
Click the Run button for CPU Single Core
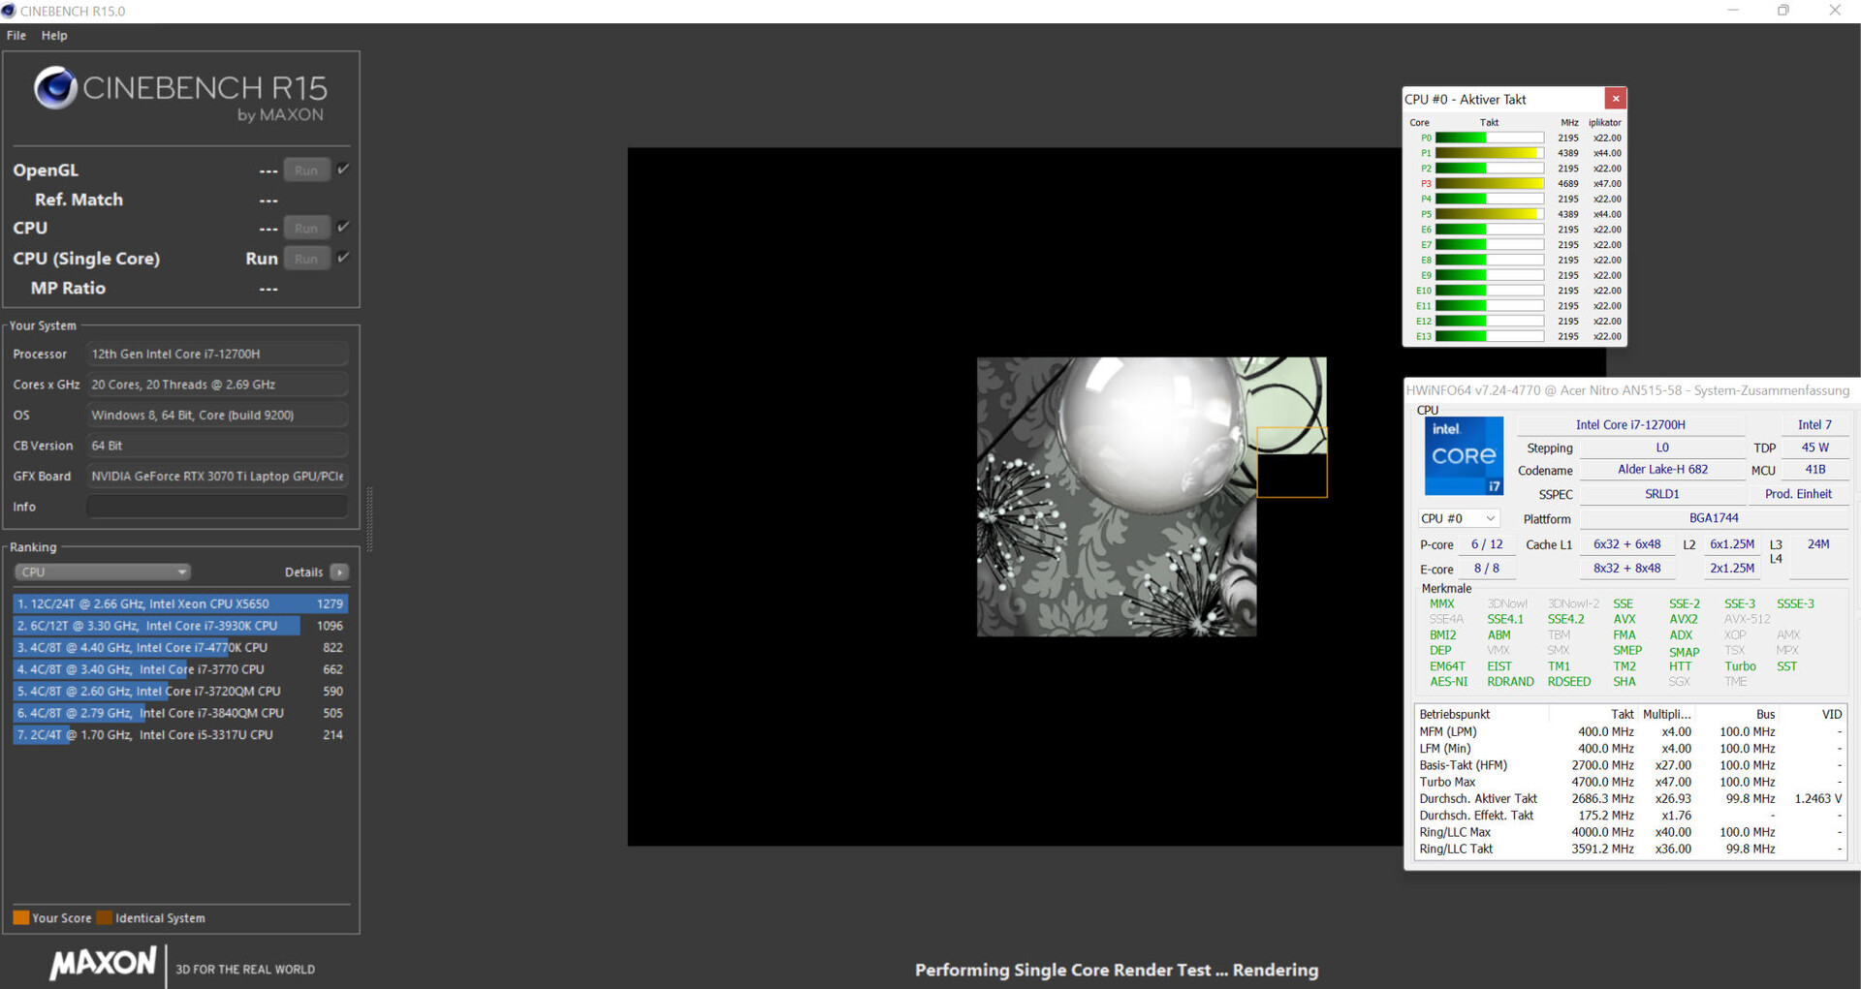coord(306,259)
